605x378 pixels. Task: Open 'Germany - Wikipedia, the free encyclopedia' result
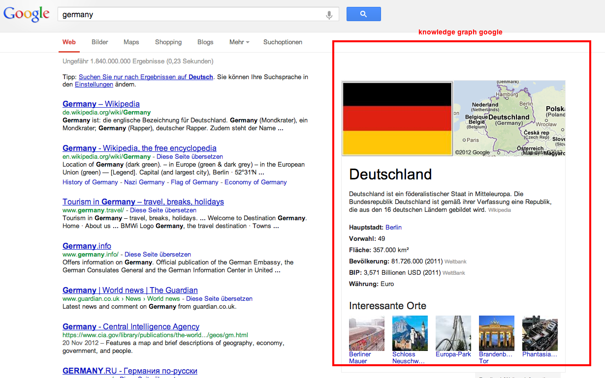[139, 148]
